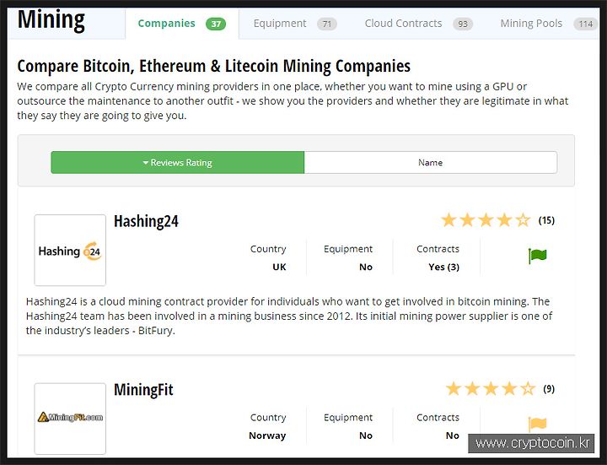The width and height of the screenshot is (607, 465).
Task: Open the Equipment tab
Action: pos(295,24)
